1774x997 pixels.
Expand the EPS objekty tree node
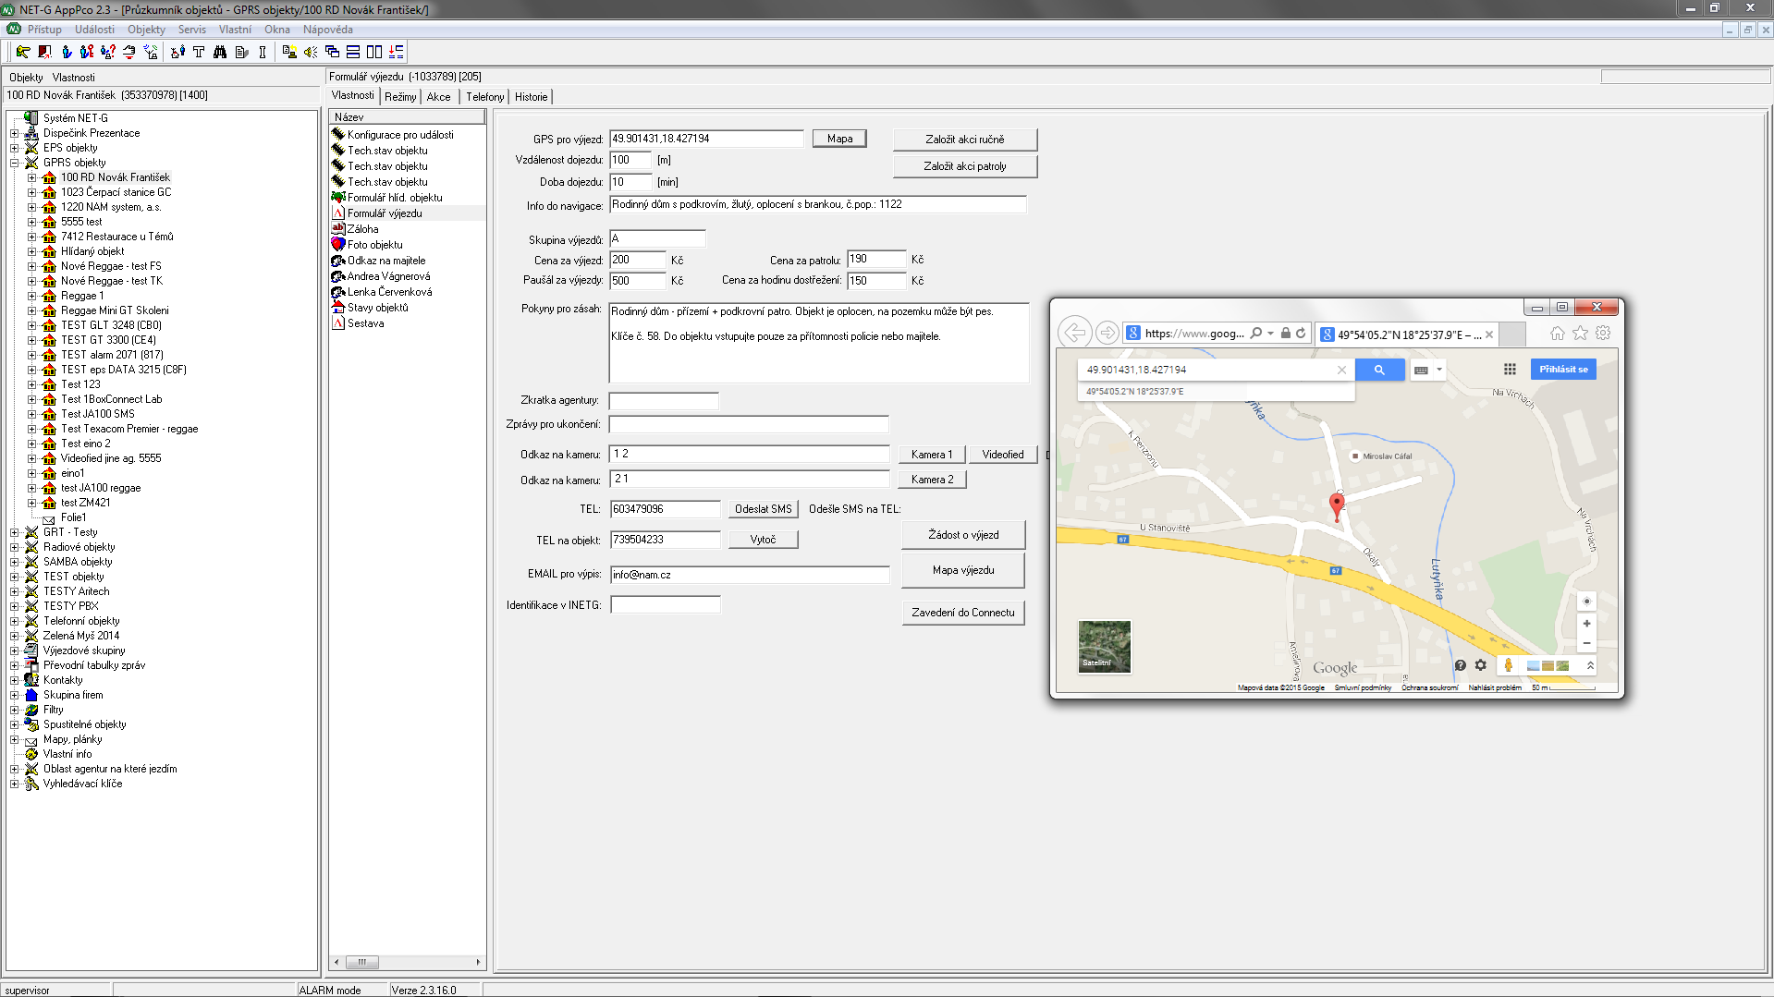14,148
